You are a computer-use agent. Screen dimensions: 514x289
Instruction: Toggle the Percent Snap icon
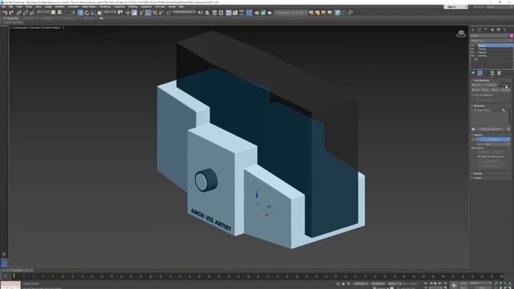tap(155, 13)
